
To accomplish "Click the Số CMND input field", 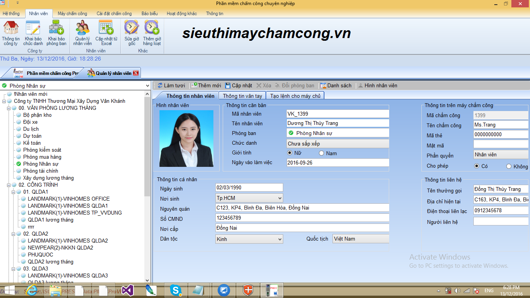I will (x=302, y=218).
